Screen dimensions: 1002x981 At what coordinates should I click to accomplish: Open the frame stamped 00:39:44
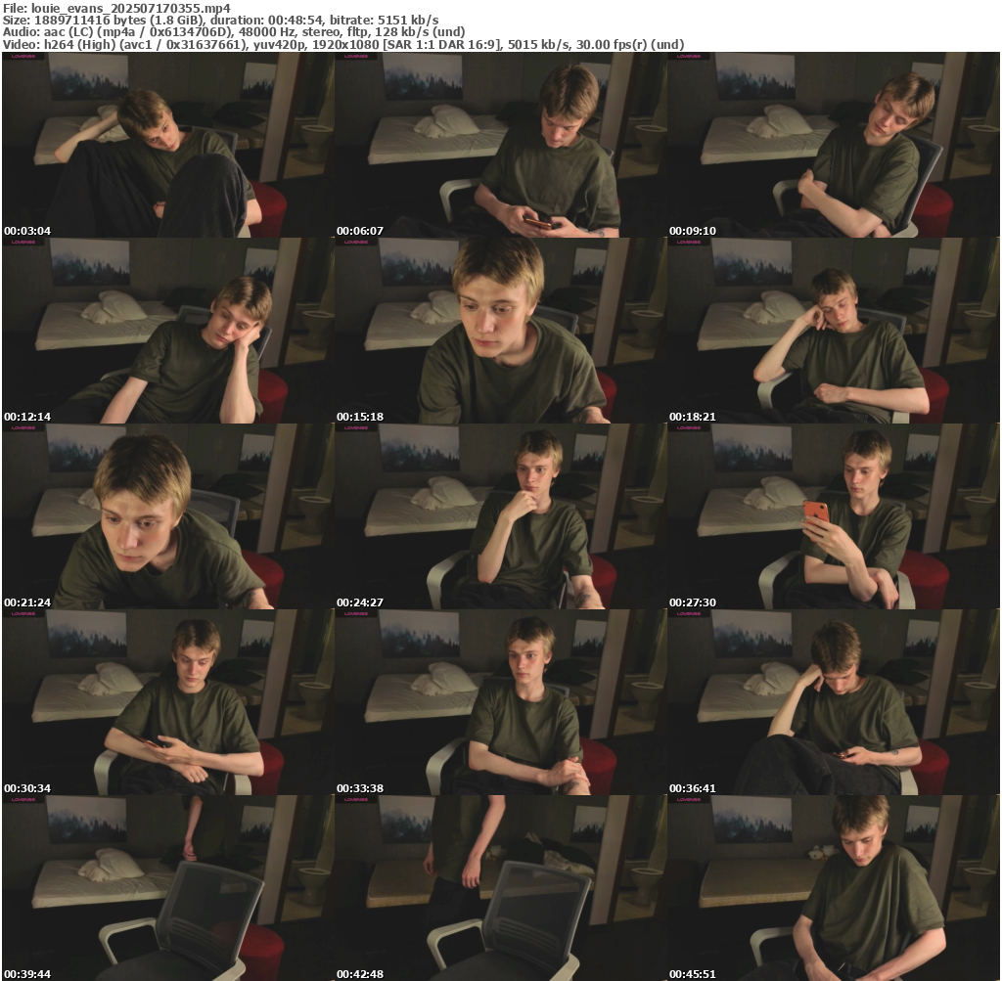(168, 888)
